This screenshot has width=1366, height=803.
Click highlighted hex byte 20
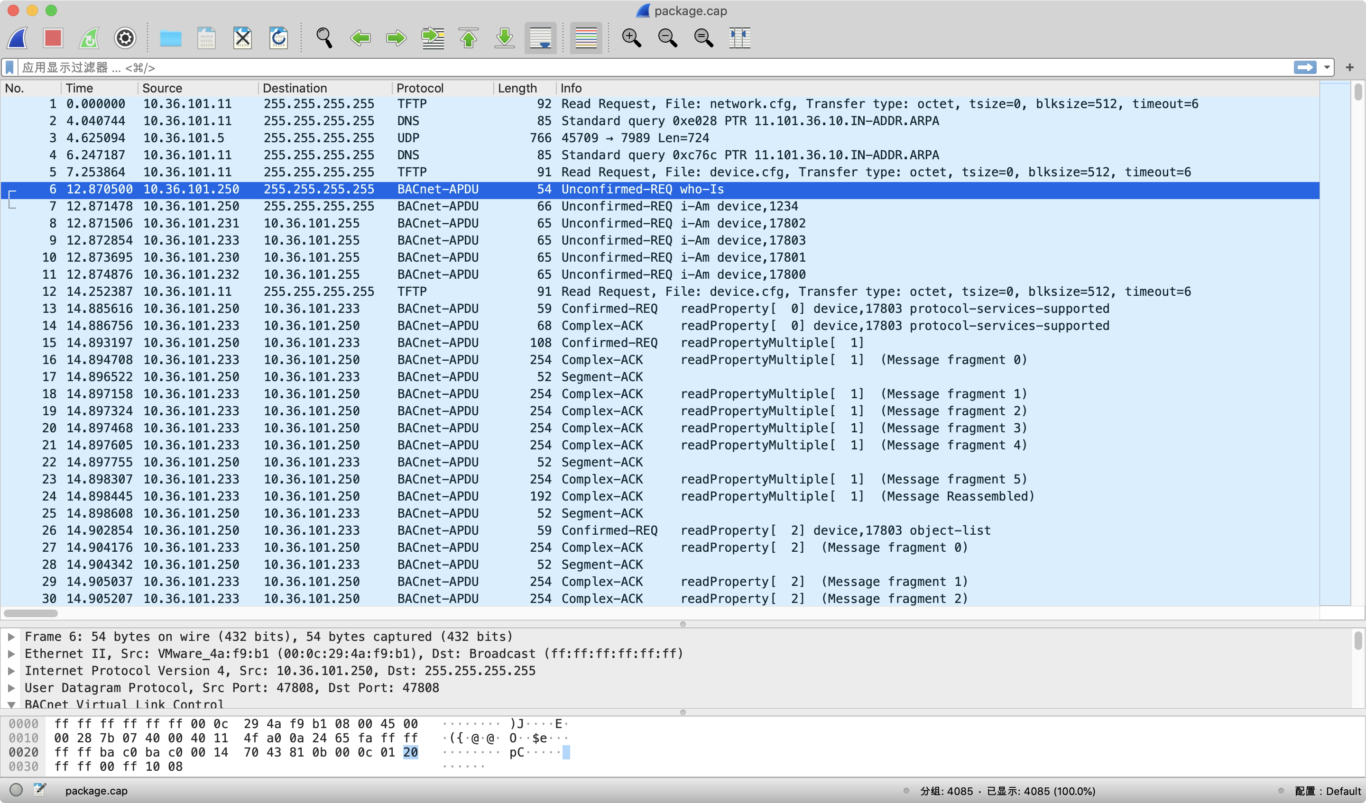pyautogui.click(x=410, y=752)
